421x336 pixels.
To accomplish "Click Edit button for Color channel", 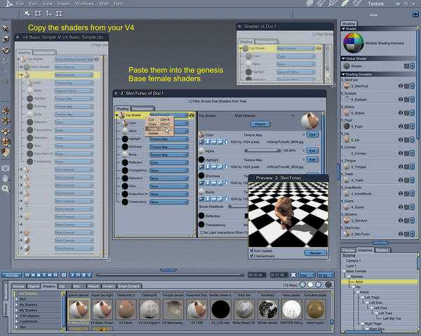I will coord(312,134).
